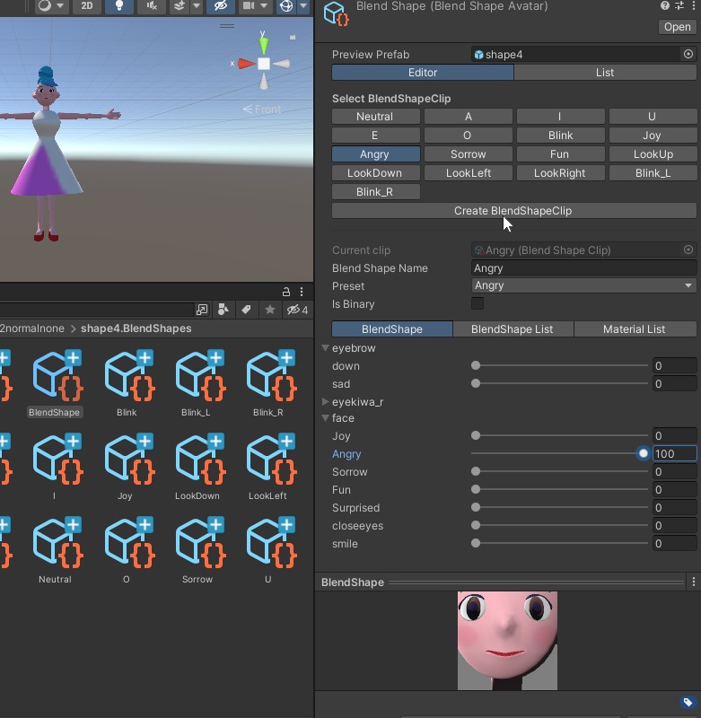Expand the eyekiwa_r blend shape group

[x=325, y=402]
